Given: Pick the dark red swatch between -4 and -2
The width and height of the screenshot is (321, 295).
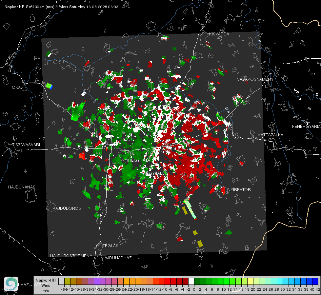Looking at the screenshot, I should tap(185, 281).
